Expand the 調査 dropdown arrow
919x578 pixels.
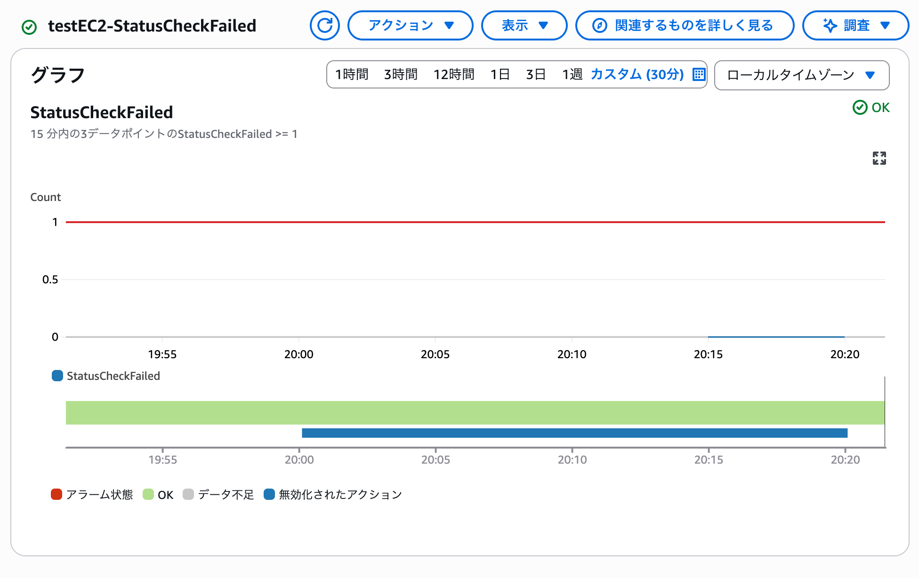(885, 25)
